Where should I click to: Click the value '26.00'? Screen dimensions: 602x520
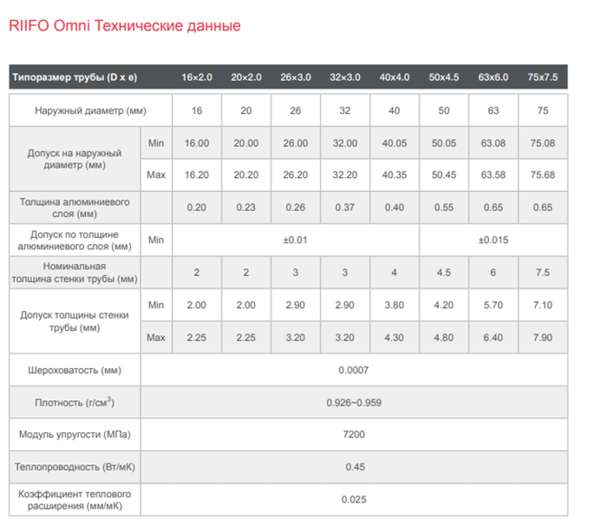[296, 143]
